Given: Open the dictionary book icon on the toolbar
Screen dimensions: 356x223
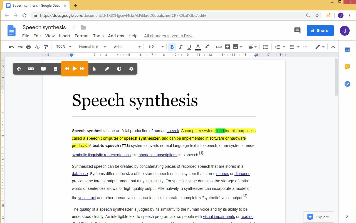Looking at the screenshot, I should click(x=43, y=69).
